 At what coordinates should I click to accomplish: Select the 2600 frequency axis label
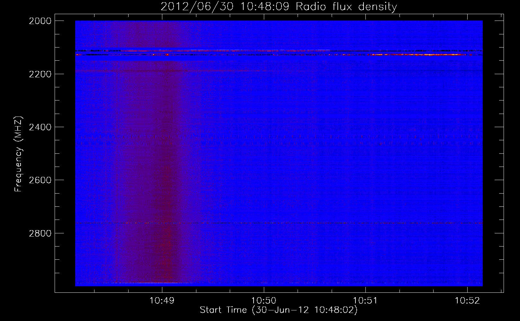[x=40, y=180]
